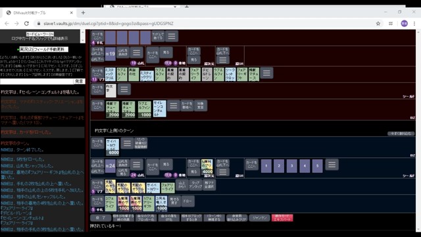The width and height of the screenshot is (421, 237).
Task: Open the menu beside the 6000 power creature
Action: (x=127, y=143)
